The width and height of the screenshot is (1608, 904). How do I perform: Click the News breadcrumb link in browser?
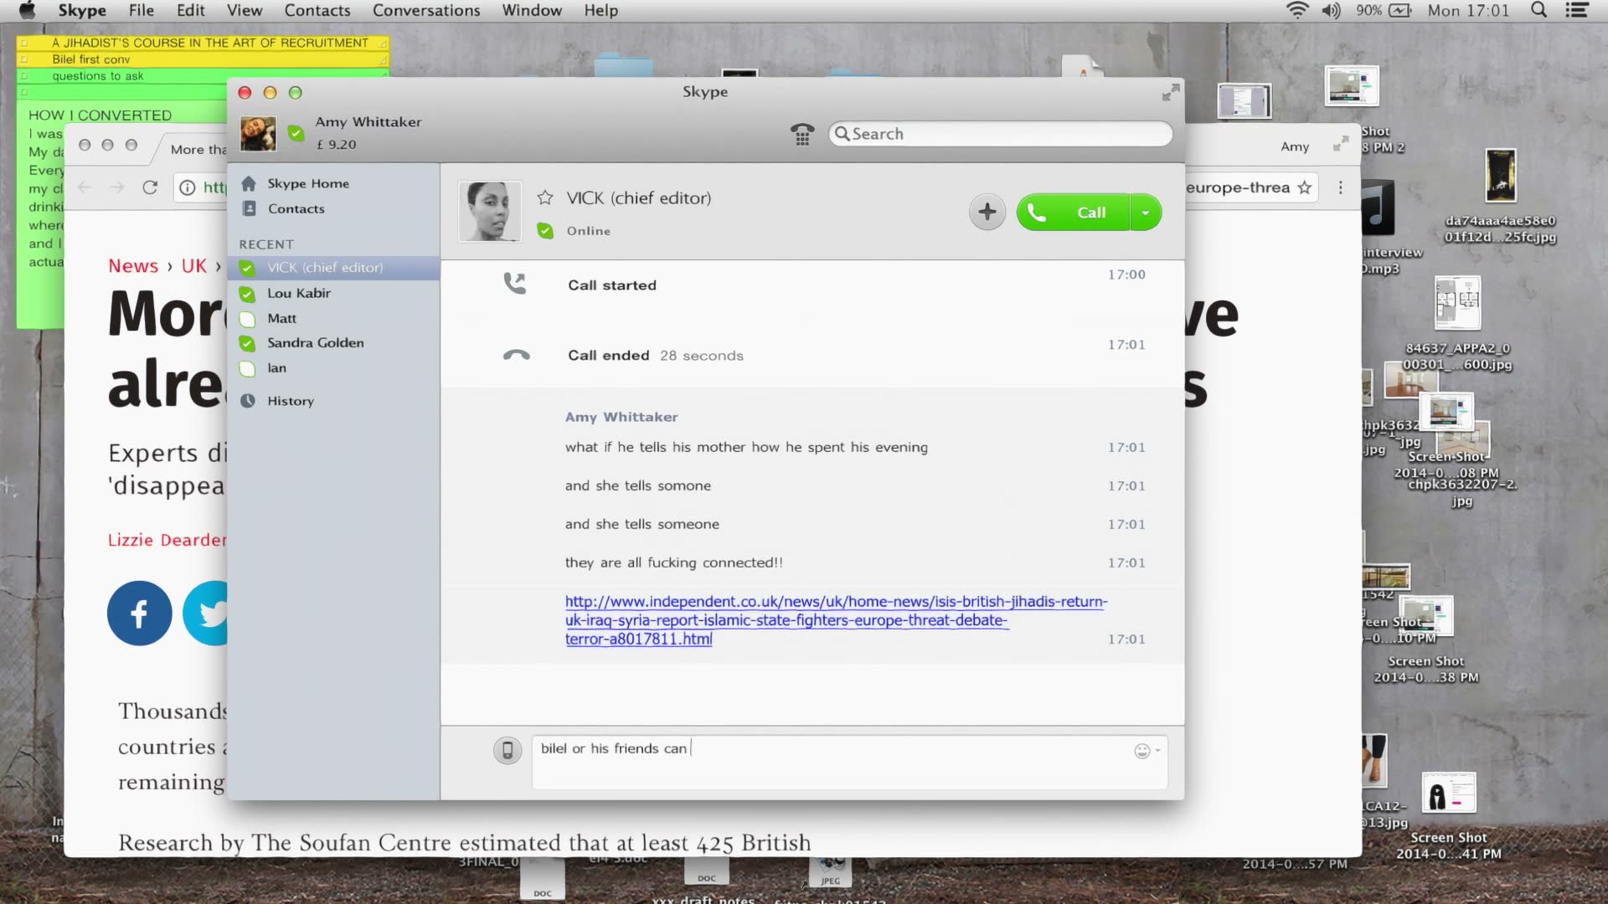(133, 266)
